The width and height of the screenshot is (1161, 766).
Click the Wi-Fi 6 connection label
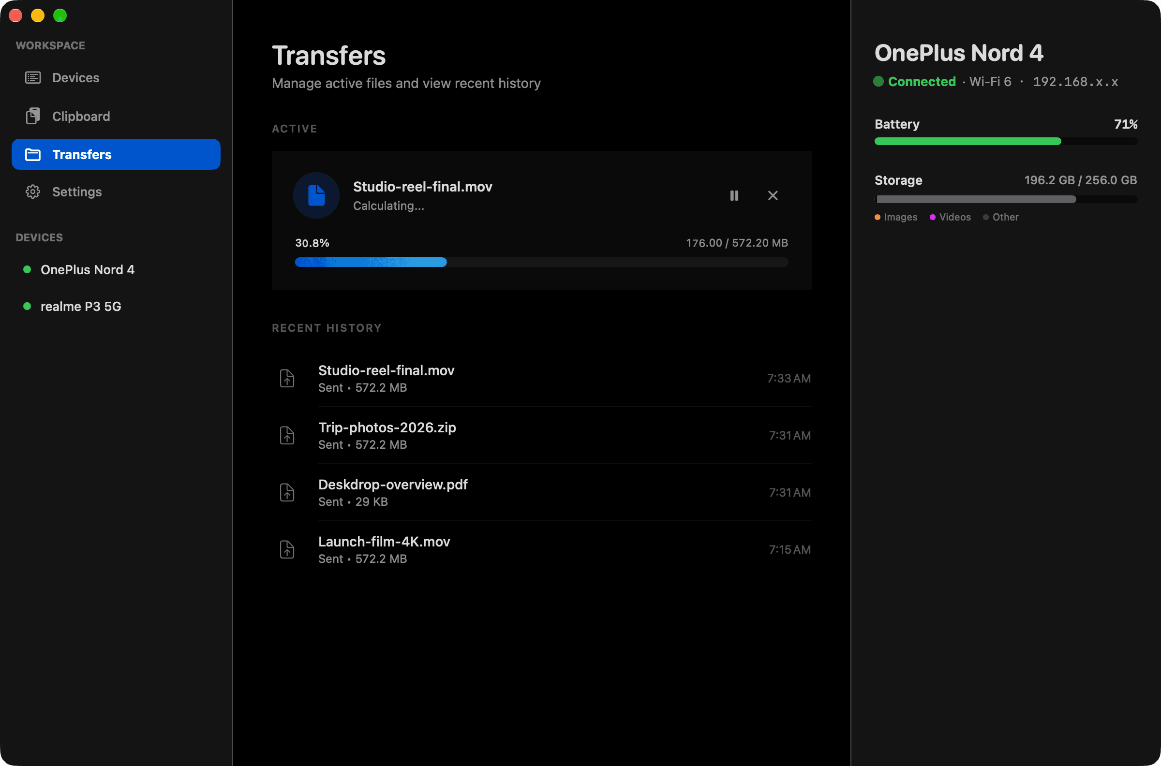(x=990, y=82)
